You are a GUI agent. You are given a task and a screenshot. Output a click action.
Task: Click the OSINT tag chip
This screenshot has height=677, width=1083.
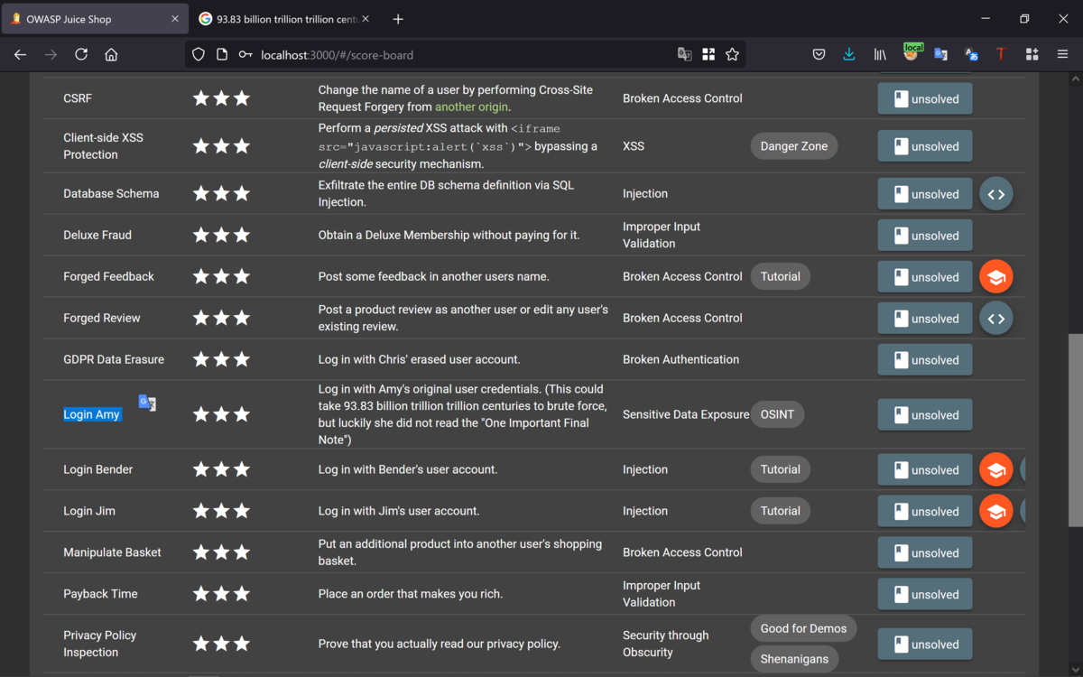click(778, 414)
